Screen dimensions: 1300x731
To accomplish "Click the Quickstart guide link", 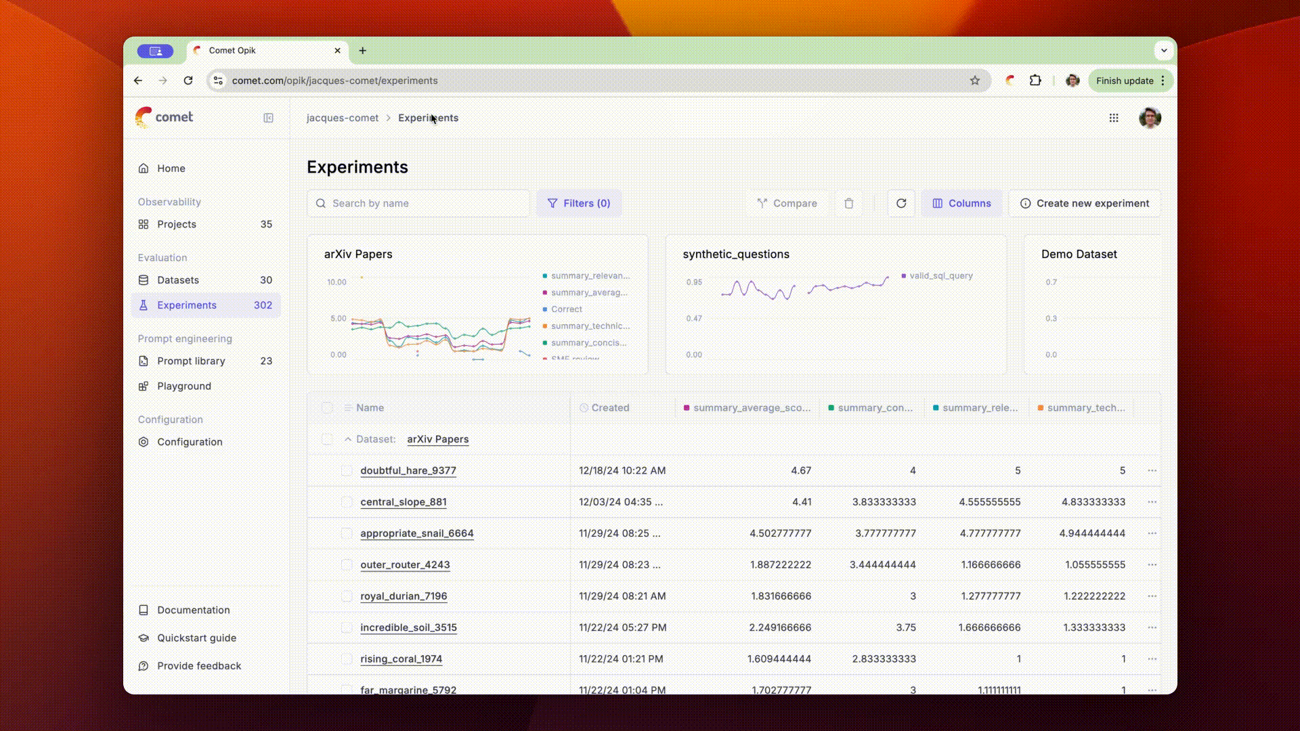I will pyautogui.click(x=196, y=638).
